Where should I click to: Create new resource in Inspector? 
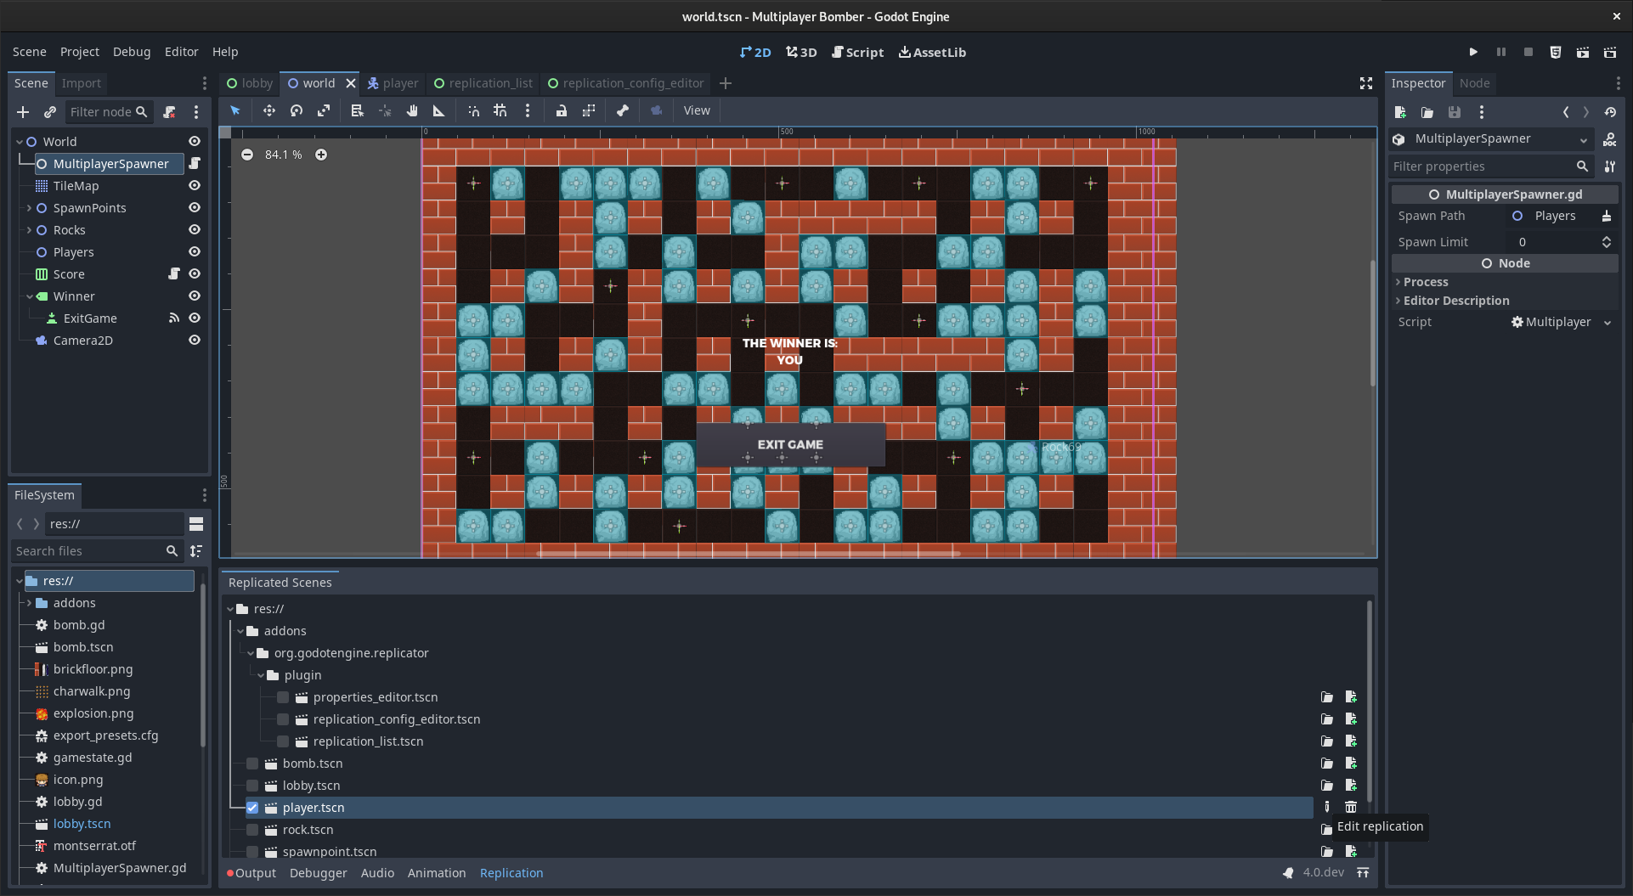[x=1400, y=112]
